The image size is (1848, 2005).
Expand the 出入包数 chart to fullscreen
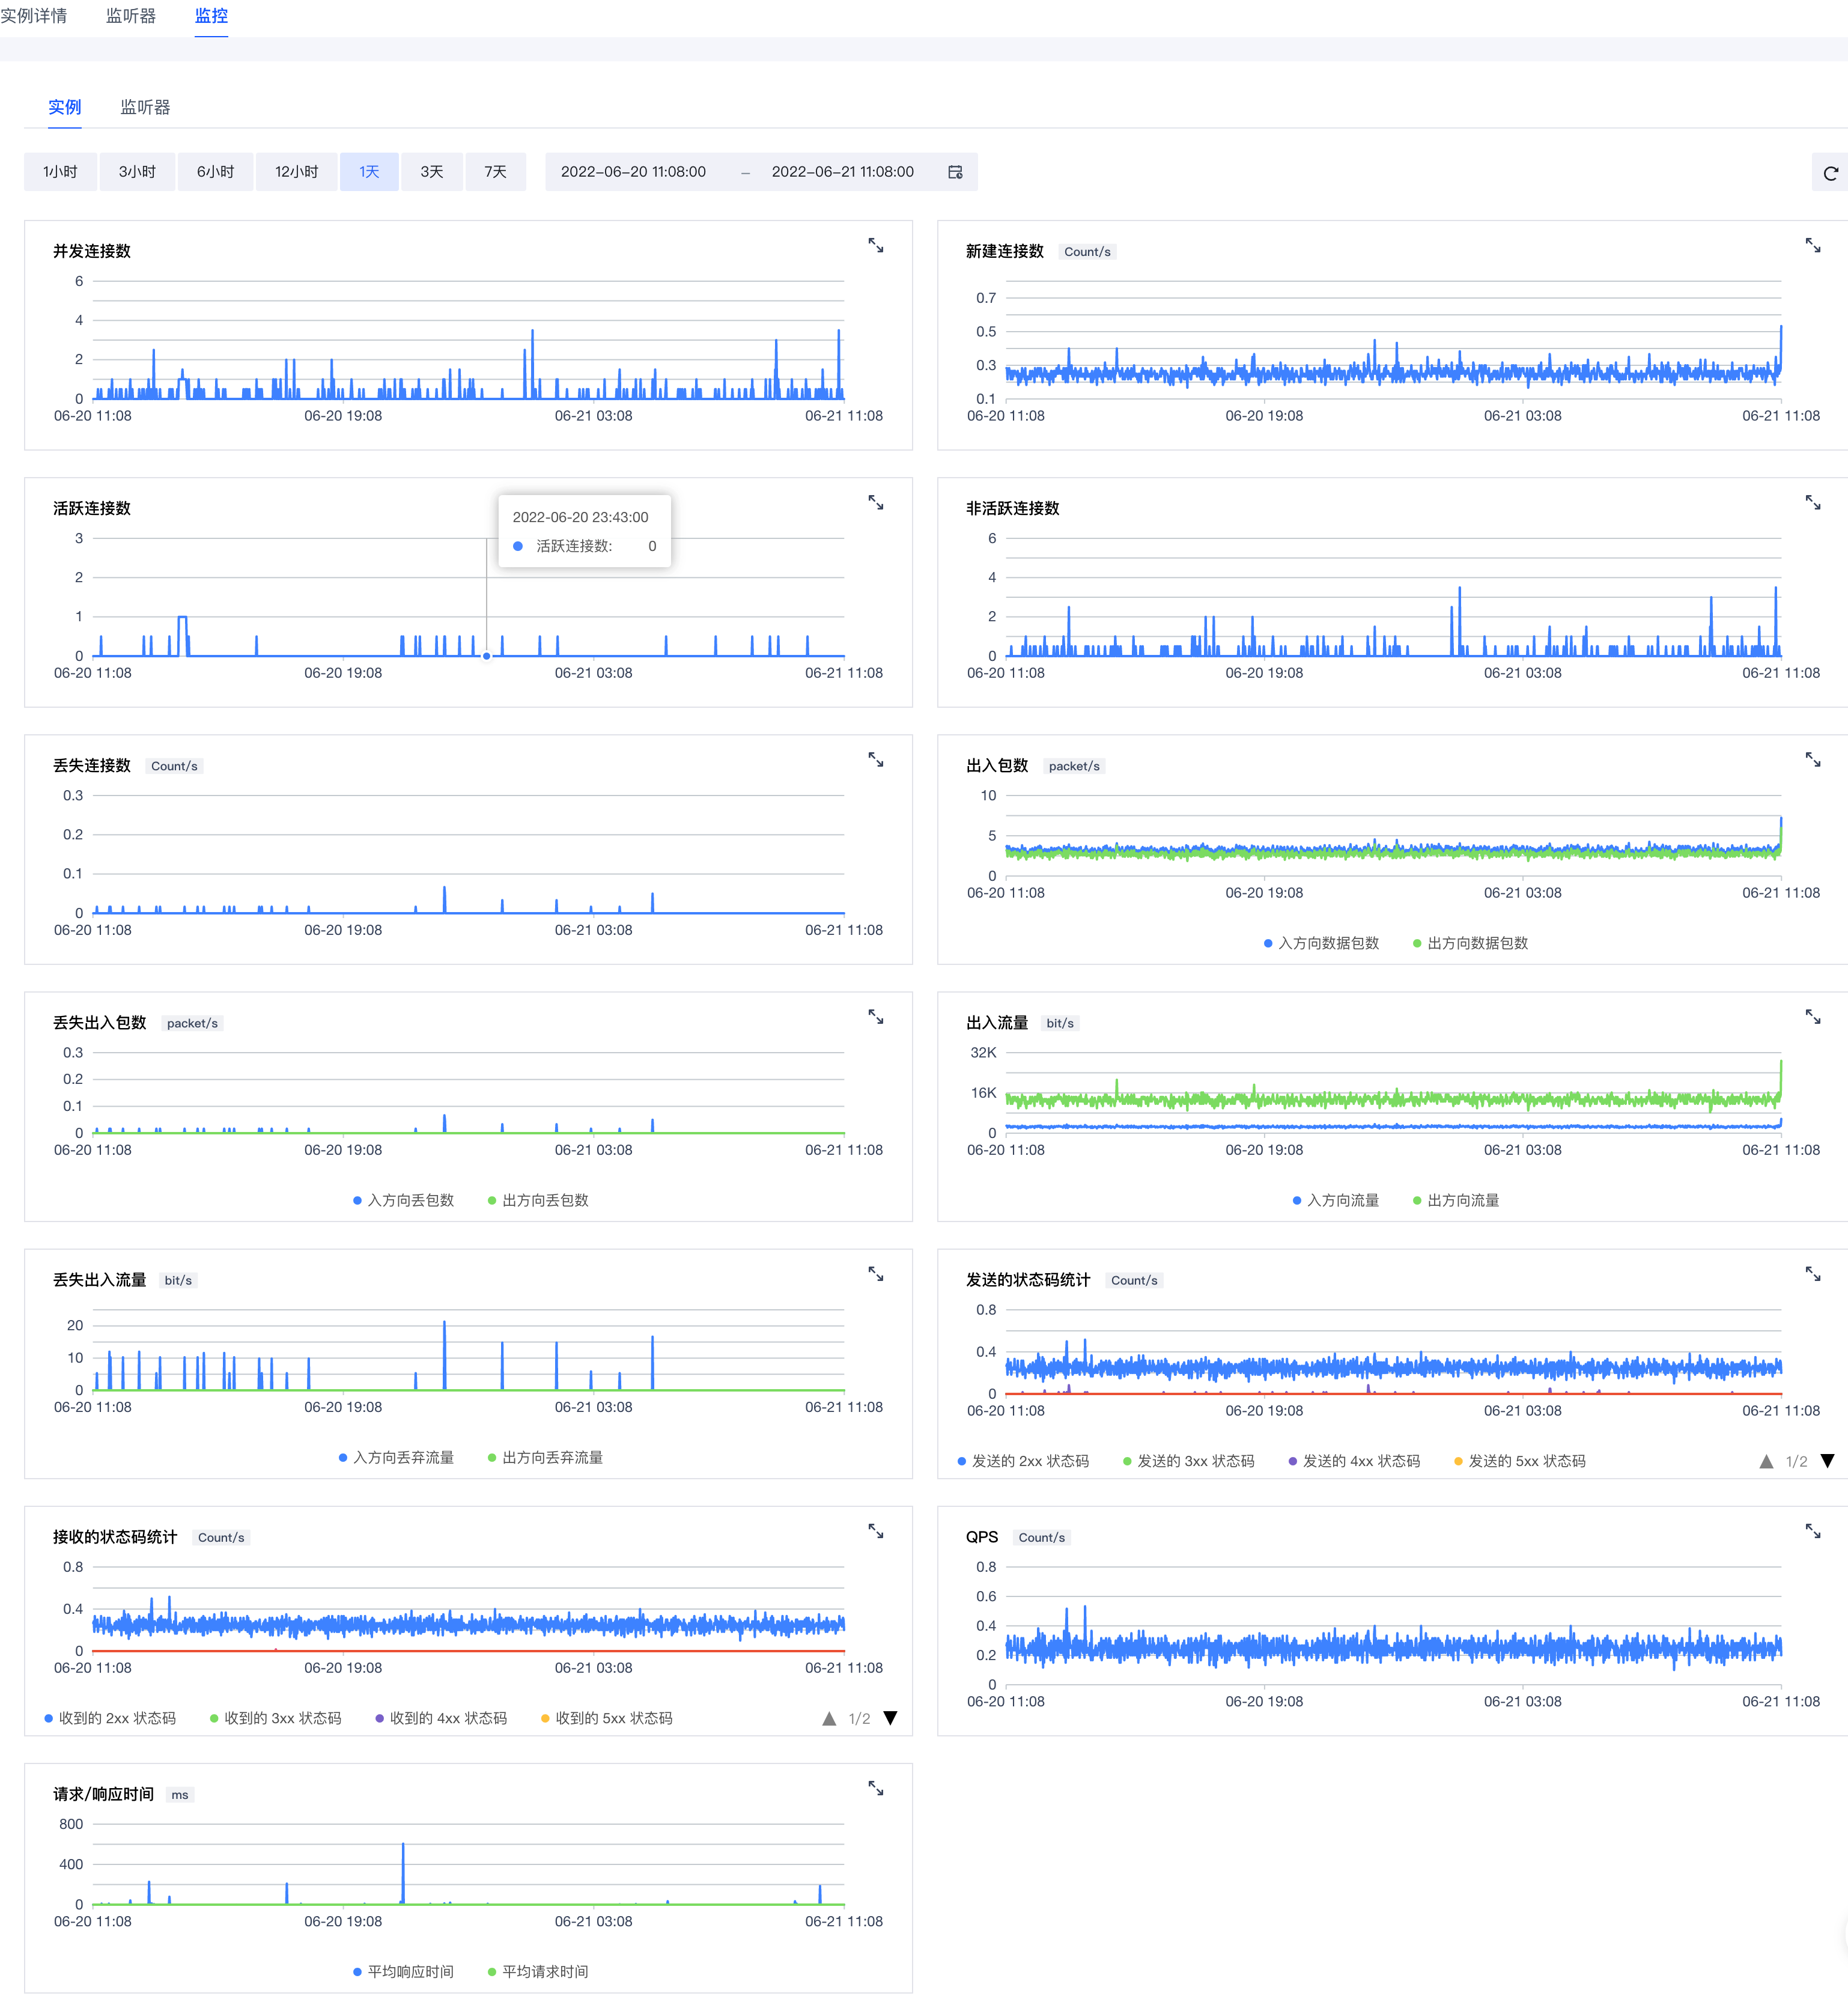point(1812,760)
